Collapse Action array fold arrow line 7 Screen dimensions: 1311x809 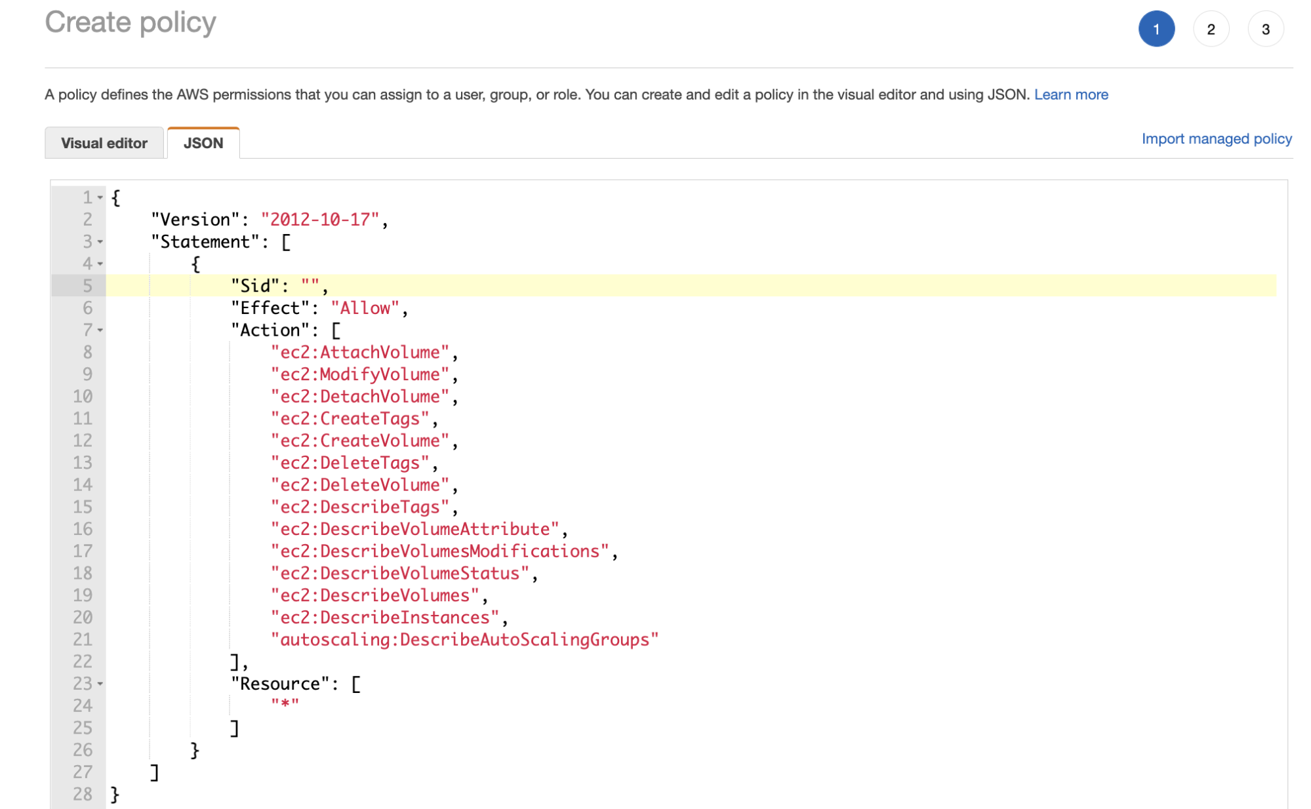pos(100,330)
